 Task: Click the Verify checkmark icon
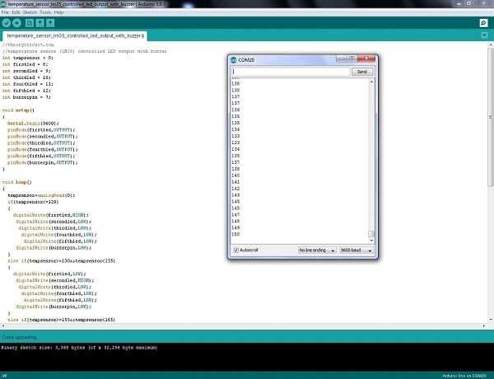click(7, 23)
